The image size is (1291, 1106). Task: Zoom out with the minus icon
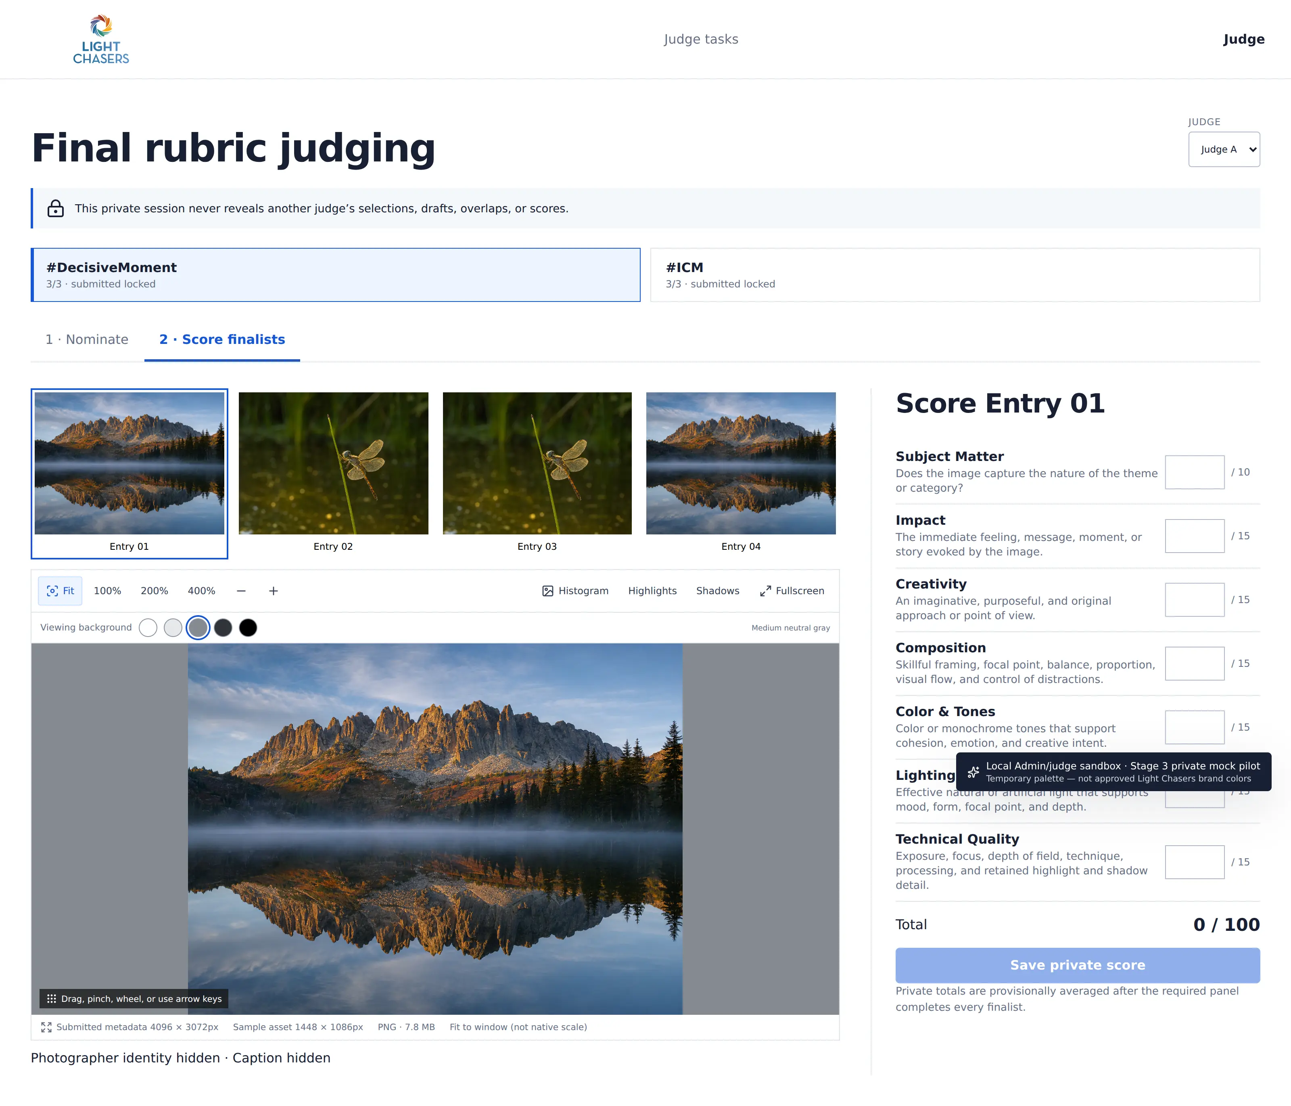coord(241,591)
